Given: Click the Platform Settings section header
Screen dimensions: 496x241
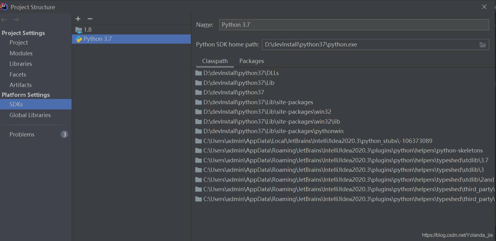Looking at the screenshot, I should point(26,95).
